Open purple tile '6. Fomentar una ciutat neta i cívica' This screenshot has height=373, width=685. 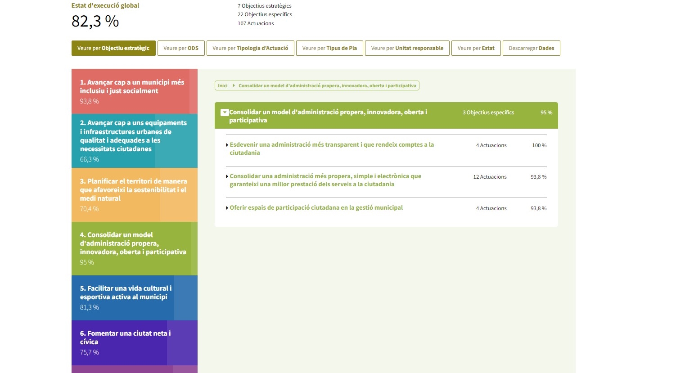click(134, 342)
